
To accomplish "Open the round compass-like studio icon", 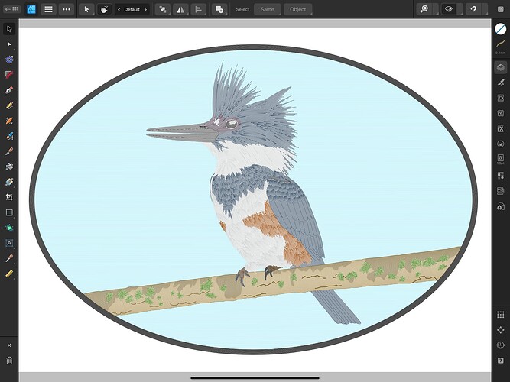I will click(501, 144).
